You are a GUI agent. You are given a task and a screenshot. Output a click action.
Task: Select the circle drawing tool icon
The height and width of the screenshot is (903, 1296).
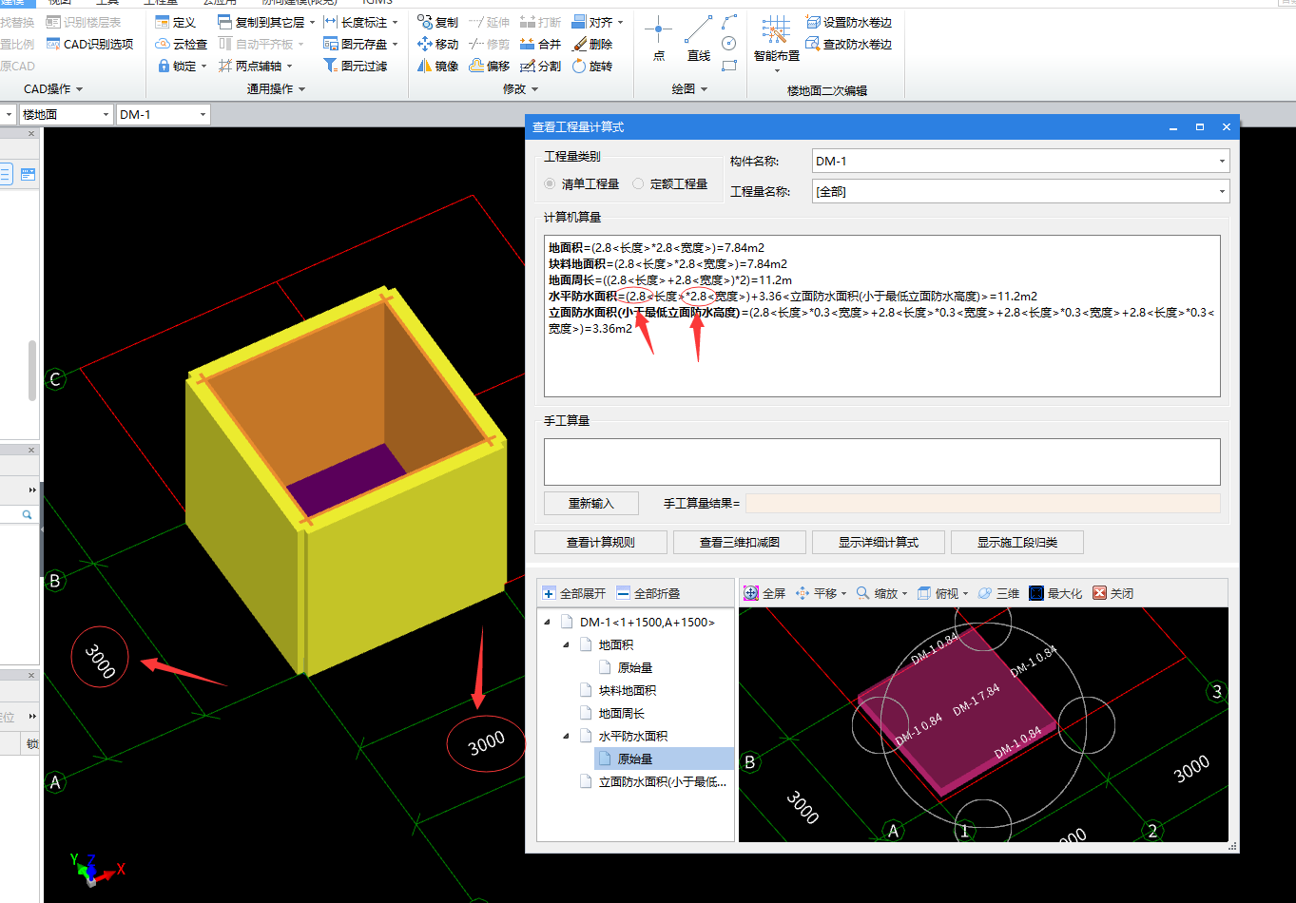point(729,44)
